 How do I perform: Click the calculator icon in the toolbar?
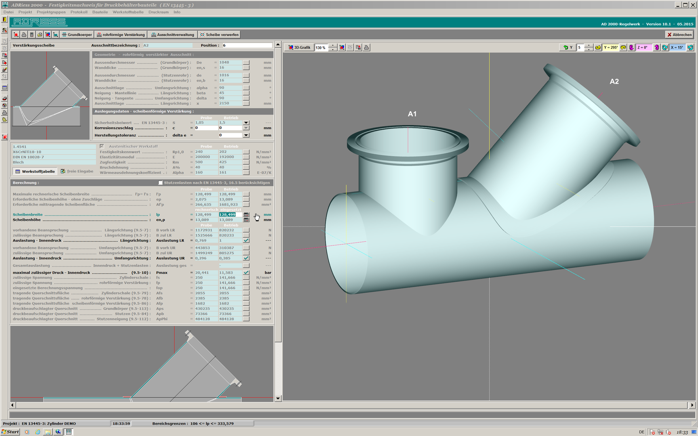[x=32, y=35]
